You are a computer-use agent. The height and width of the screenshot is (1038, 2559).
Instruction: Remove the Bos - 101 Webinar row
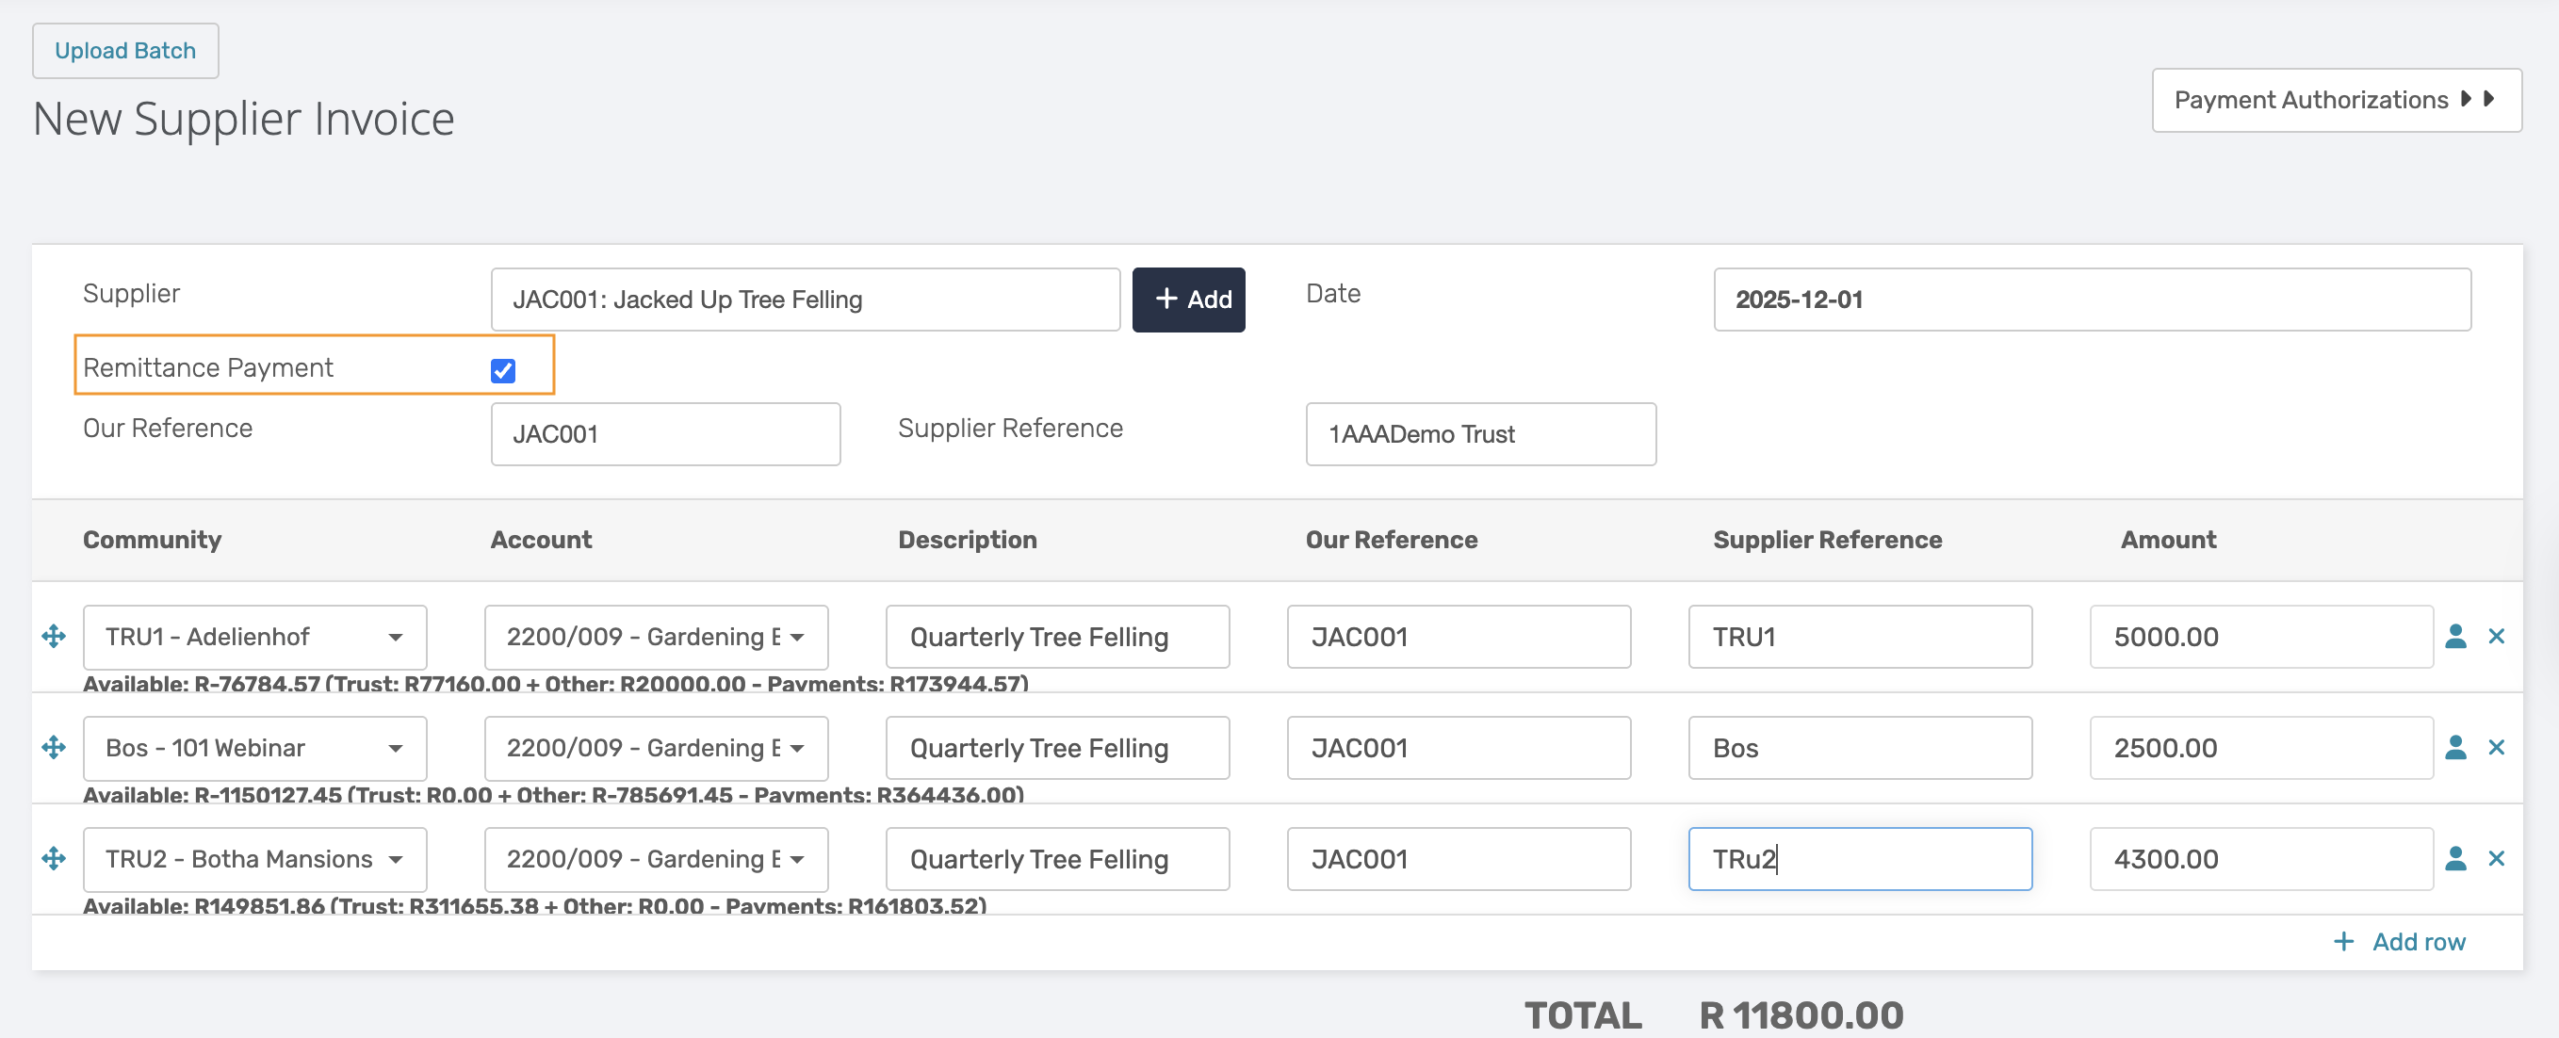pyautogui.click(x=2496, y=747)
